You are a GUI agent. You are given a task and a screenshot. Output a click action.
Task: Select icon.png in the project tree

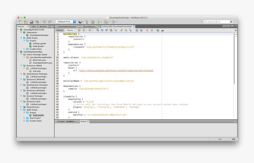point(37,71)
